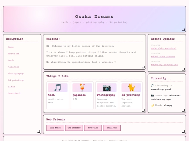Click the resize corner of Things I Like panel
This screenshot has width=189, height=141.
[143, 110]
